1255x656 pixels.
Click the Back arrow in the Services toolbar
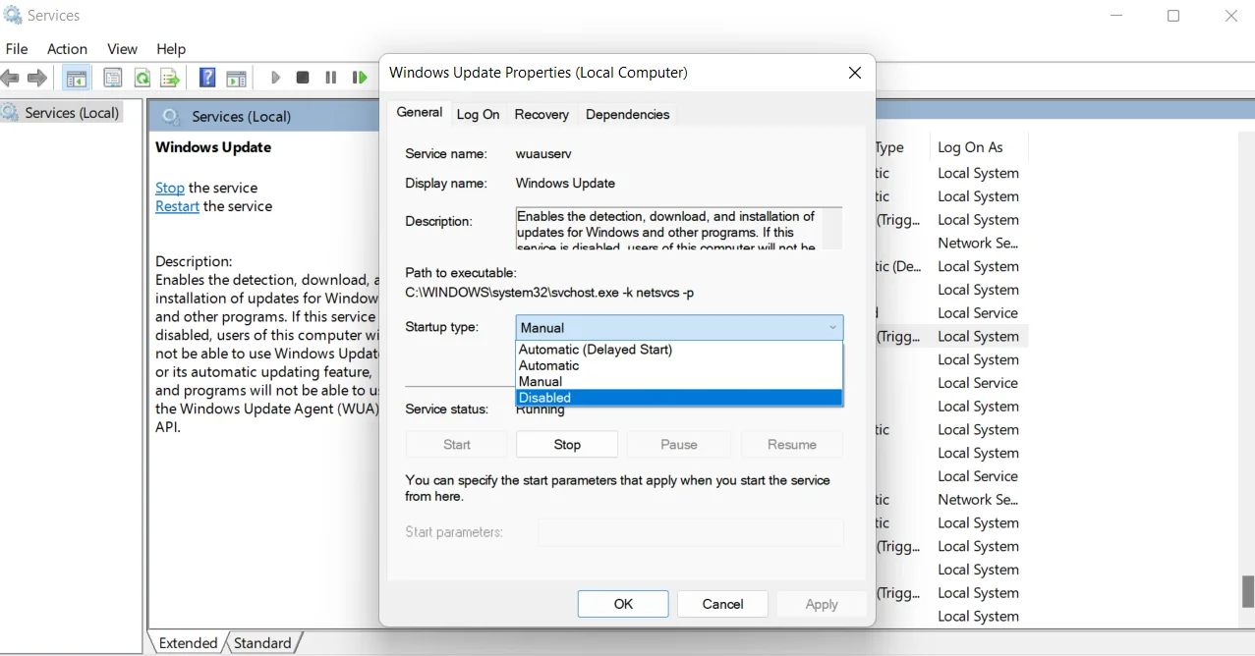pyautogui.click(x=11, y=78)
